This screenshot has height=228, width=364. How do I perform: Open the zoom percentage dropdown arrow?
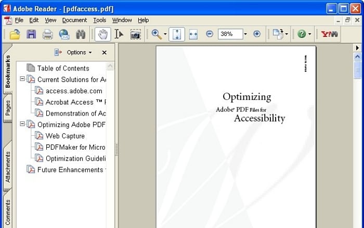tap(245, 34)
